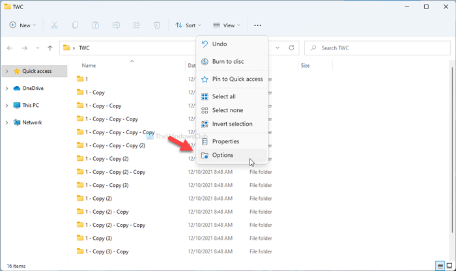
Task: Click the OneDrive cloud icon
Action: [17, 88]
